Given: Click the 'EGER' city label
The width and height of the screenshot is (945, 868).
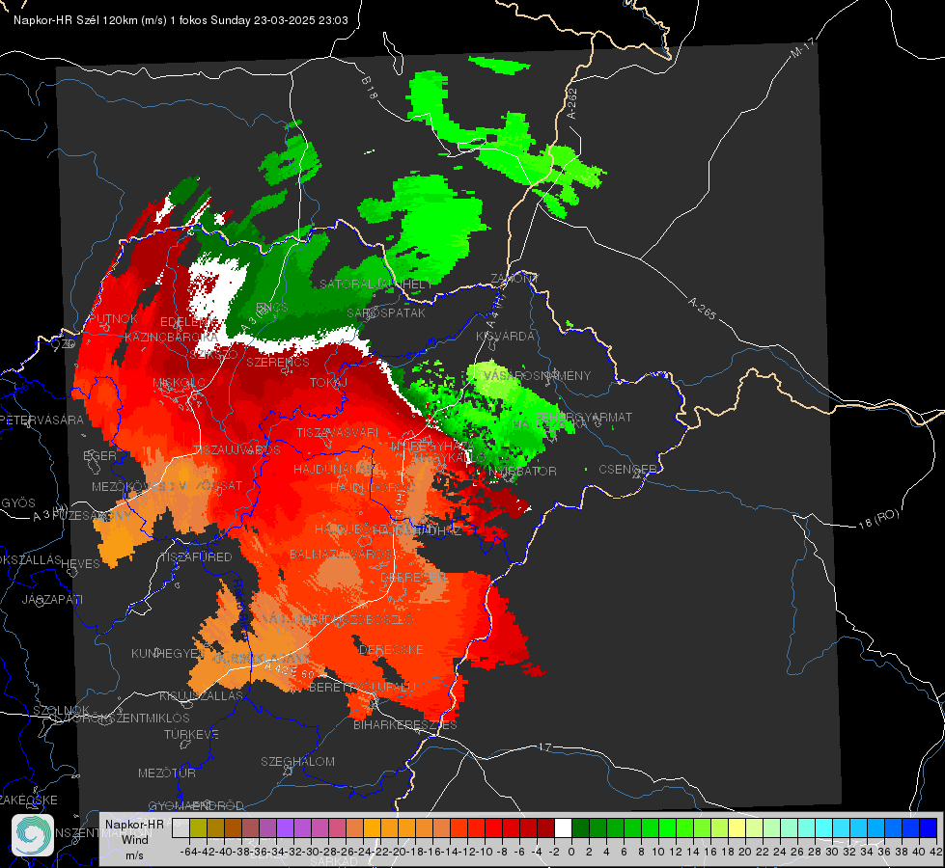Looking at the screenshot, I should (99, 456).
